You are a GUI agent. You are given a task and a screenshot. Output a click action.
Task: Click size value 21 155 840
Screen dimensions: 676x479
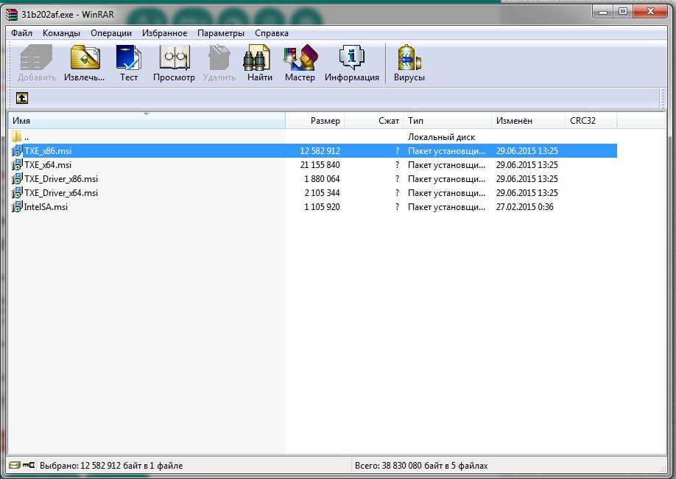320,165
